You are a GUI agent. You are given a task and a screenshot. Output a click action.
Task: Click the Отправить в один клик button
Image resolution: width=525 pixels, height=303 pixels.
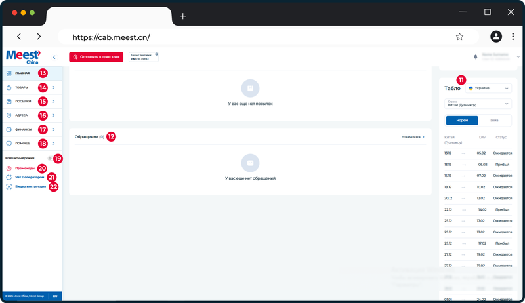(x=96, y=57)
